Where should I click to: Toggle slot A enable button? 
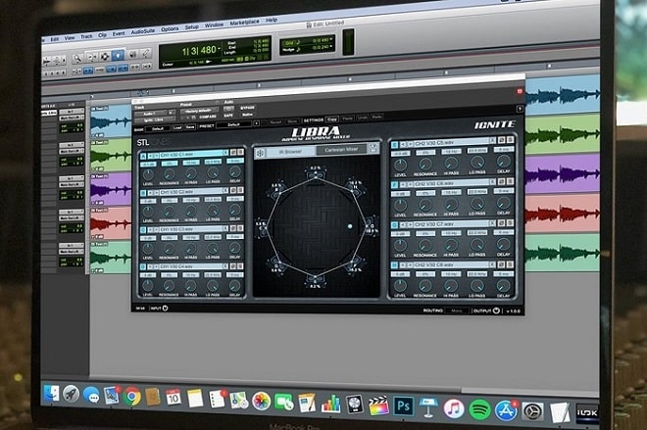tap(143, 157)
